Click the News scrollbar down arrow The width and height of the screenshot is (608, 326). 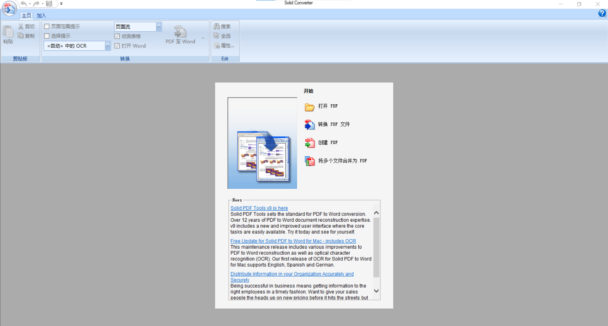tap(376, 291)
